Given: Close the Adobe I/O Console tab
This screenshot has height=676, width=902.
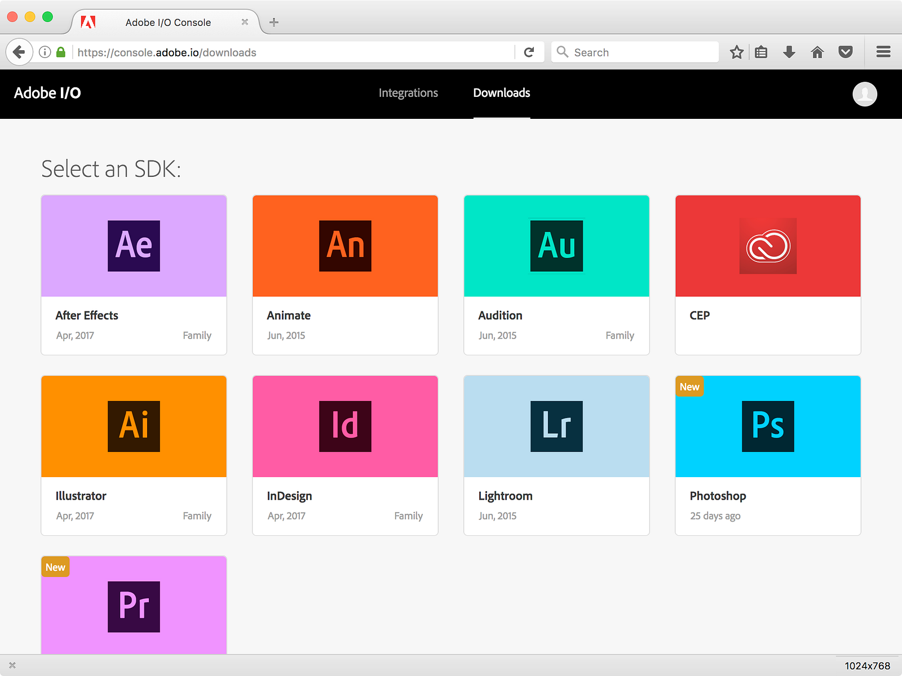Looking at the screenshot, I should coord(245,22).
